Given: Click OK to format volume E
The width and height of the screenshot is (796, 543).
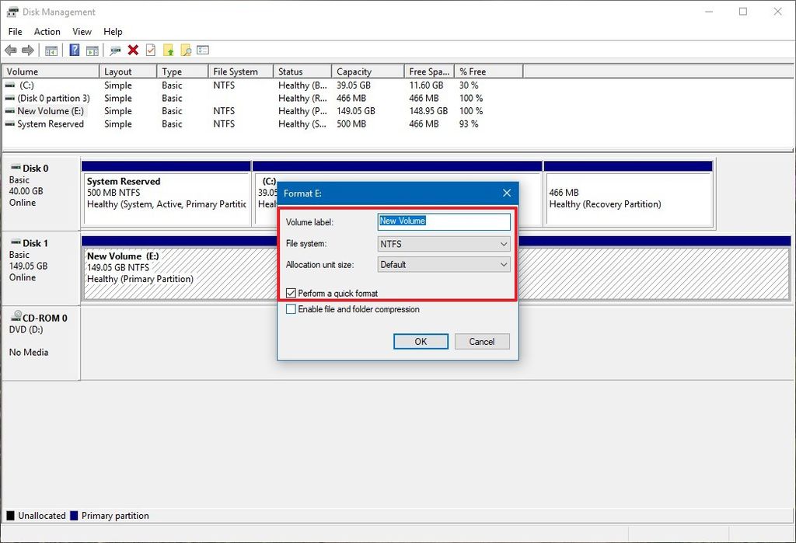Looking at the screenshot, I should tap(421, 341).
